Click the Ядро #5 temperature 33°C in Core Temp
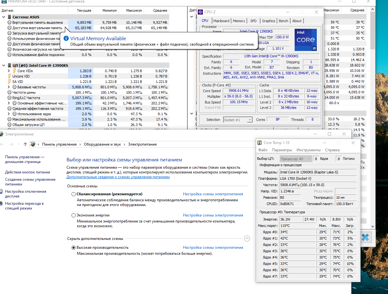The width and height of the screenshot is (388, 294). coord(297,264)
